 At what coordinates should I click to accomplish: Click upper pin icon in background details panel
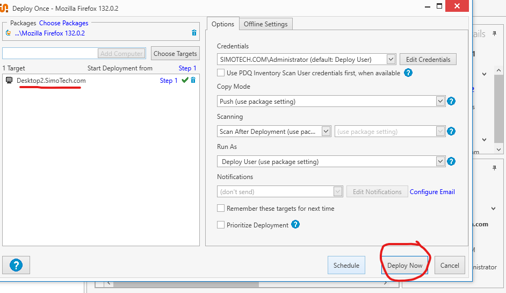click(494, 33)
